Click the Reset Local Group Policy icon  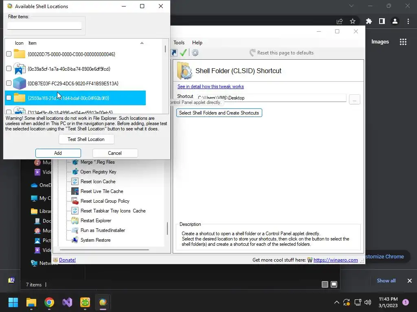[x=75, y=201]
